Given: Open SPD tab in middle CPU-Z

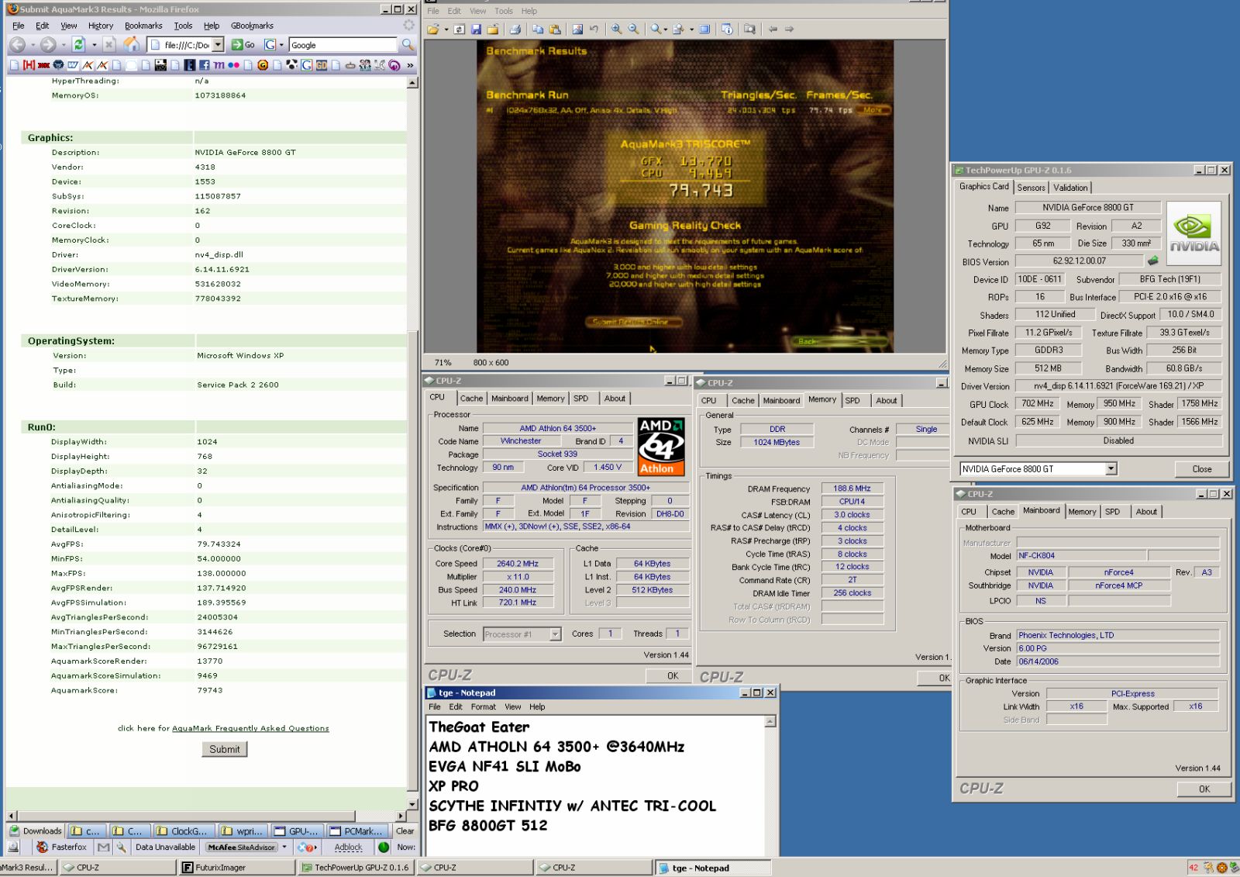Looking at the screenshot, I should (x=852, y=401).
